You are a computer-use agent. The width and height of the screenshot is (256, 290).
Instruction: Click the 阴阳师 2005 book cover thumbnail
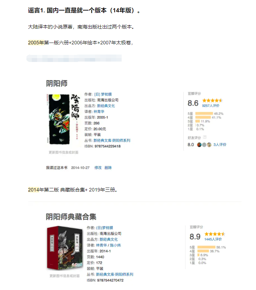pyautogui.click(x=63, y=119)
